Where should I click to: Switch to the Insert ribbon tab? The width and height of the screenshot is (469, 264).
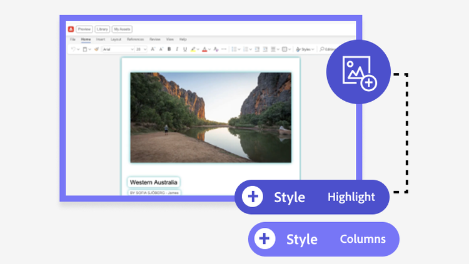[x=100, y=39]
